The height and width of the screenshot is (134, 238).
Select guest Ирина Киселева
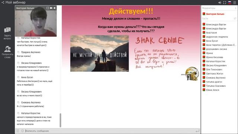pos(215,57)
